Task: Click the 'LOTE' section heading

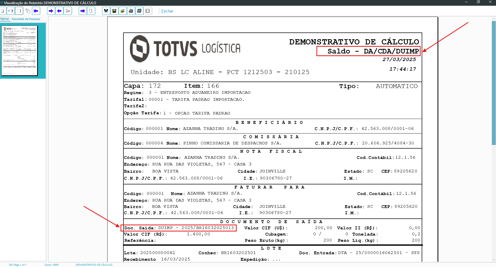Action: pos(271,248)
